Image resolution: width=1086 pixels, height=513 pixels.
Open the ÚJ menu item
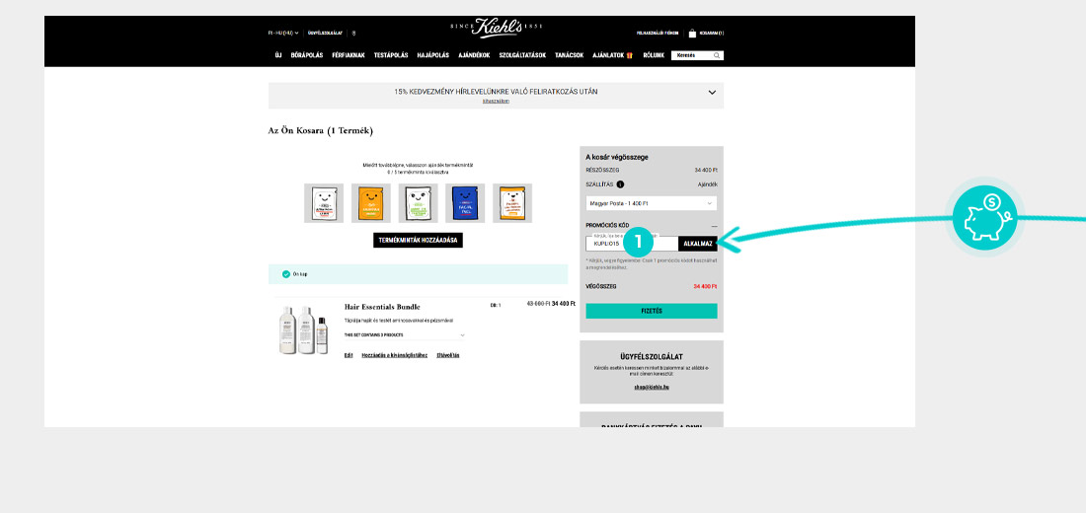click(278, 55)
